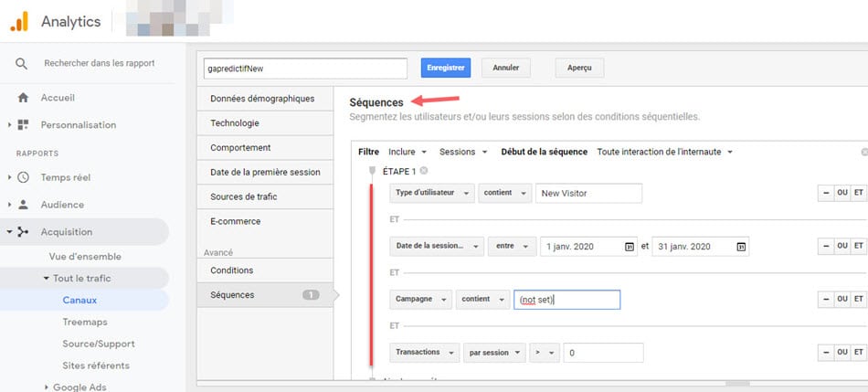
Task: Remove ÉTAPE 1 with its x icon
Action: (x=423, y=171)
